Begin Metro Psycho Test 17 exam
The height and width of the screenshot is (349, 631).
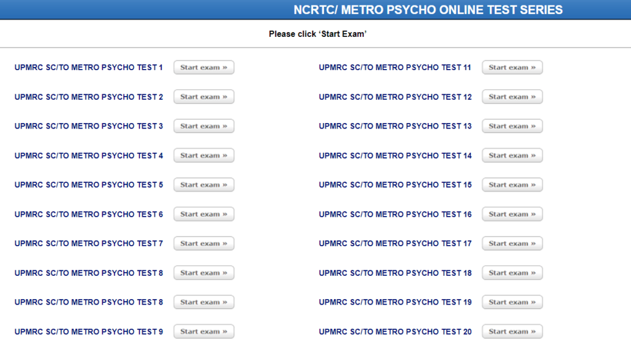(512, 244)
